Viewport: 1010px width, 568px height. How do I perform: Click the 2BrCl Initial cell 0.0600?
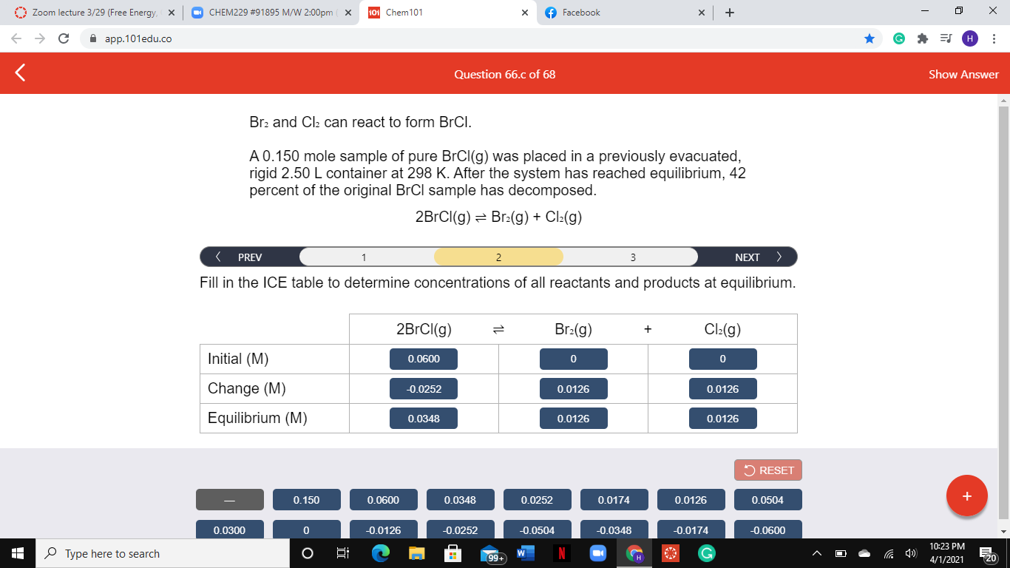pos(424,359)
